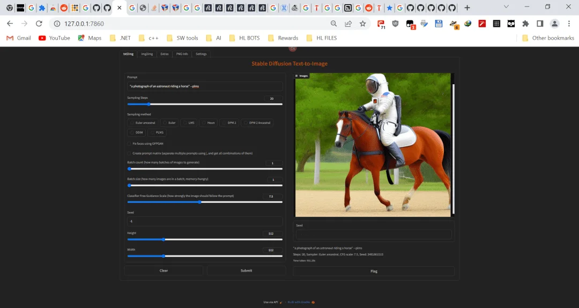Click the zoom magnifier icon in address bar

(334, 24)
